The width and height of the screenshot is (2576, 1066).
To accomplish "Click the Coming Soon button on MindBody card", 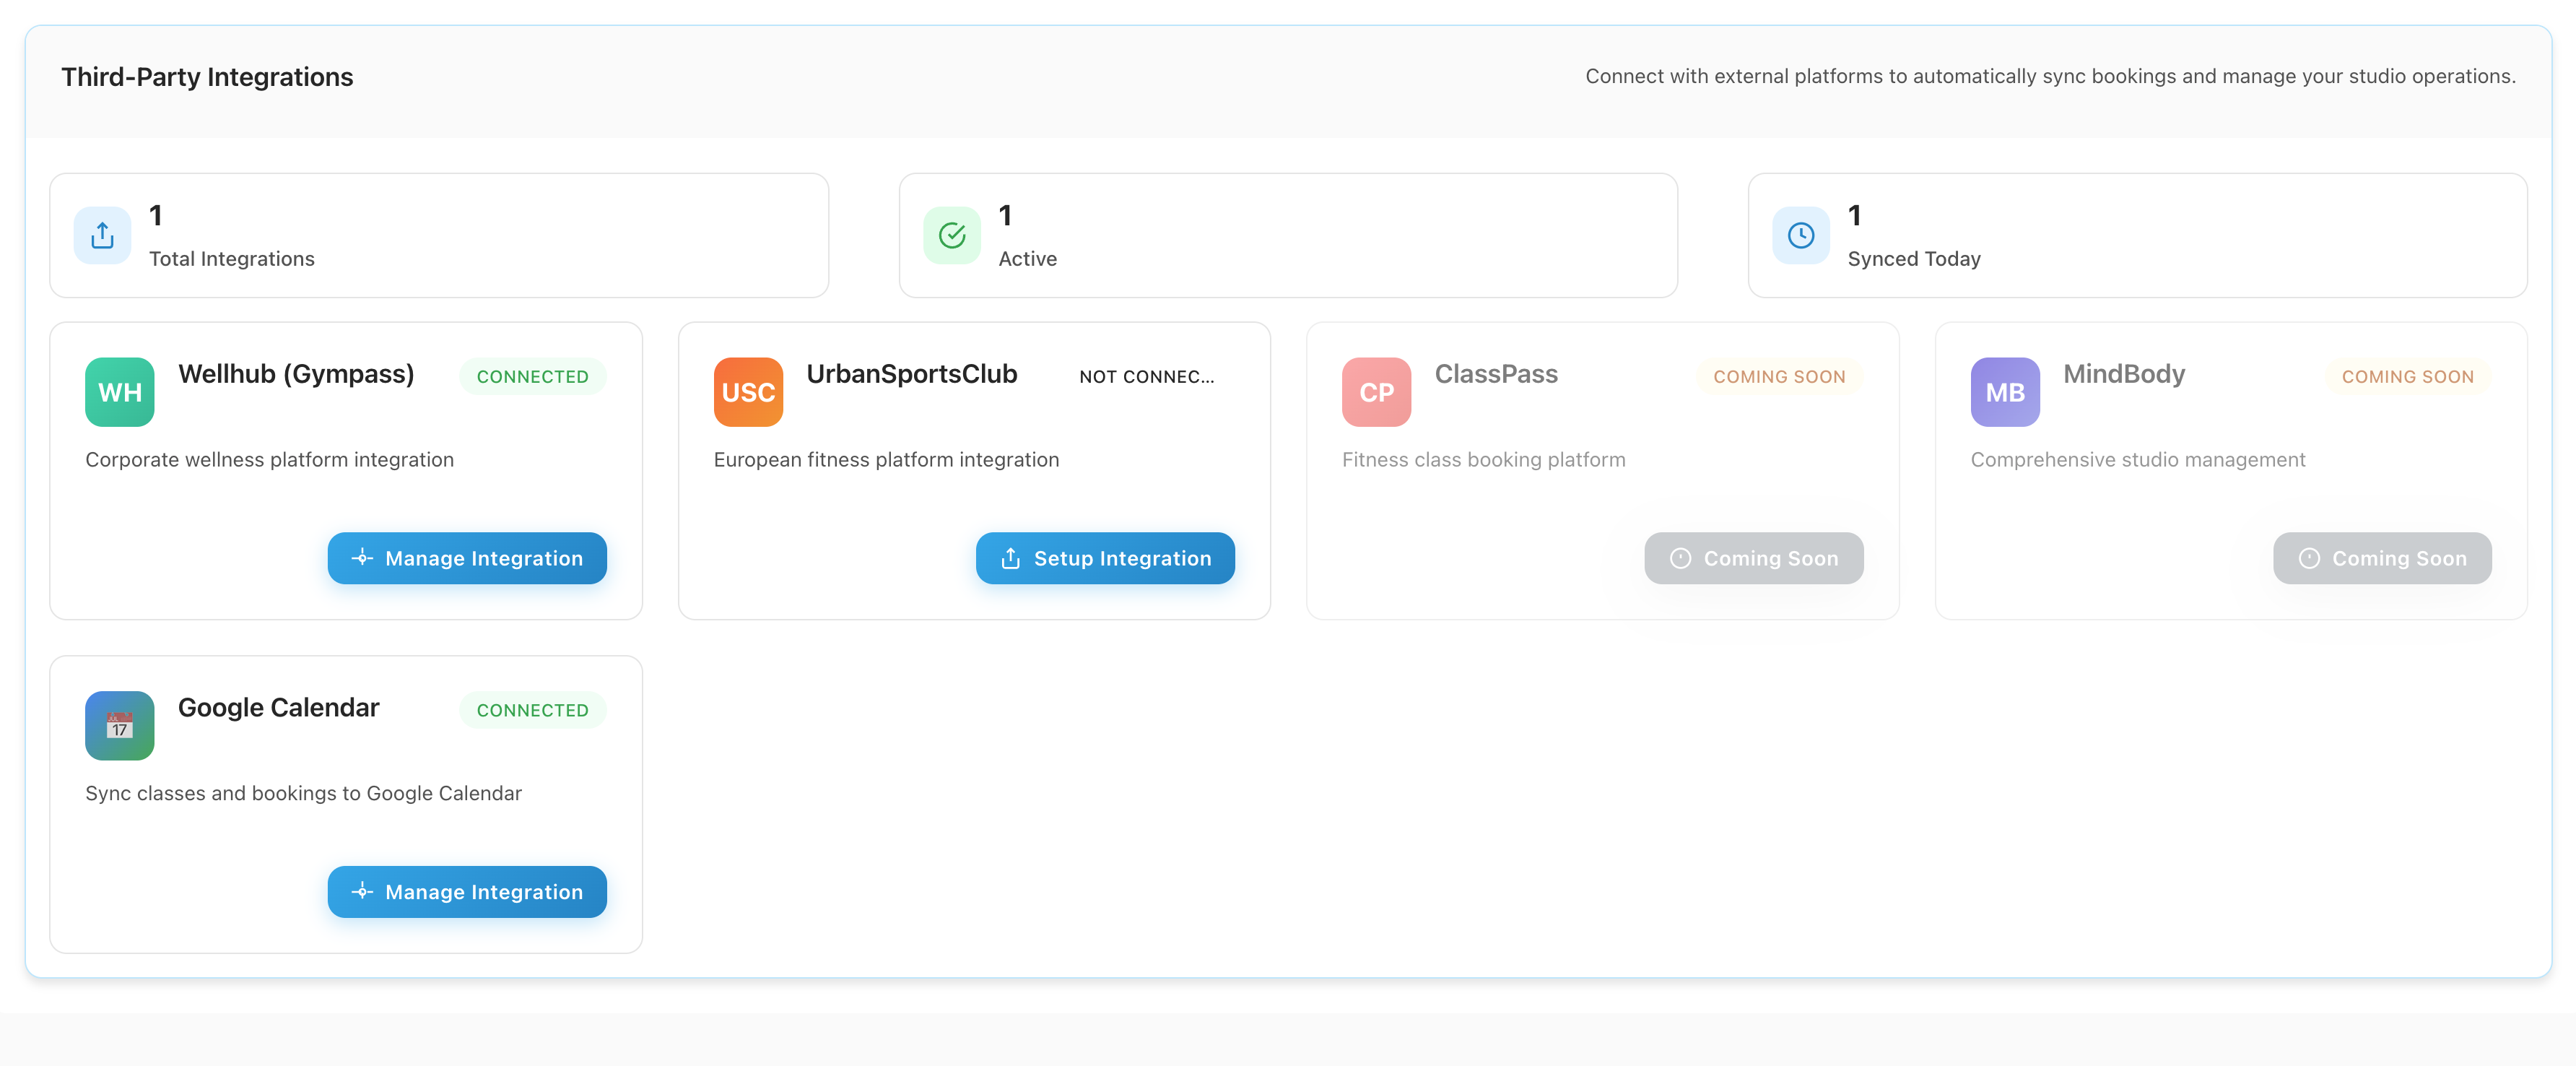I will [x=2382, y=558].
